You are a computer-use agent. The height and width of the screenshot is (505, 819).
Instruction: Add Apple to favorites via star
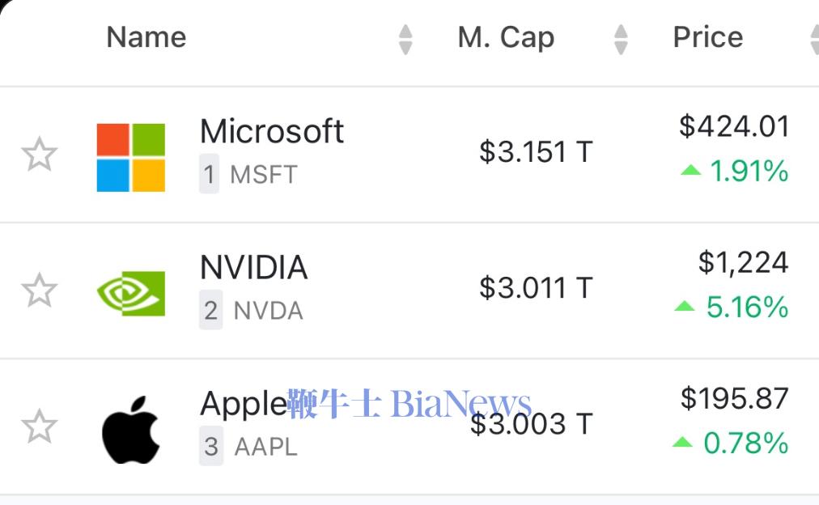click(39, 426)
